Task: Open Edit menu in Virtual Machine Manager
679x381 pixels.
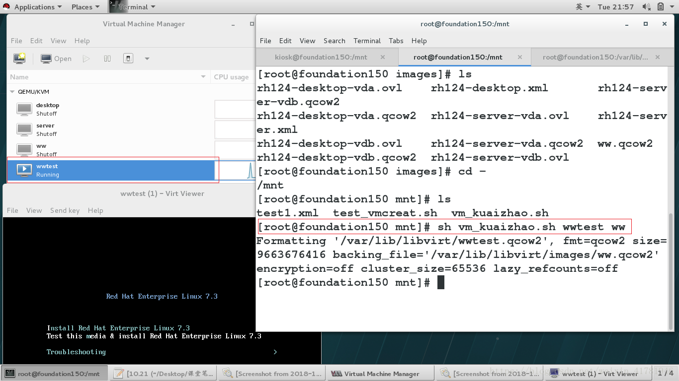Action: pyautogui.click(x=36, y=41)
